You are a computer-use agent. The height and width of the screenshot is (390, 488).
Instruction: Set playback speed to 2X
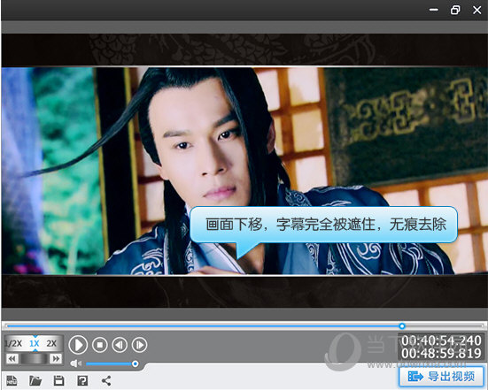(51, 344)
